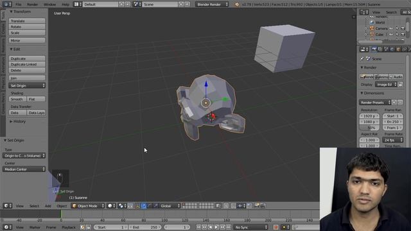Open the Object Mode dropdown
This screenshot has width=411, height=231.
88,206
